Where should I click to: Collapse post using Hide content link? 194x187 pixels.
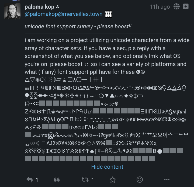[x=107, y=167]
